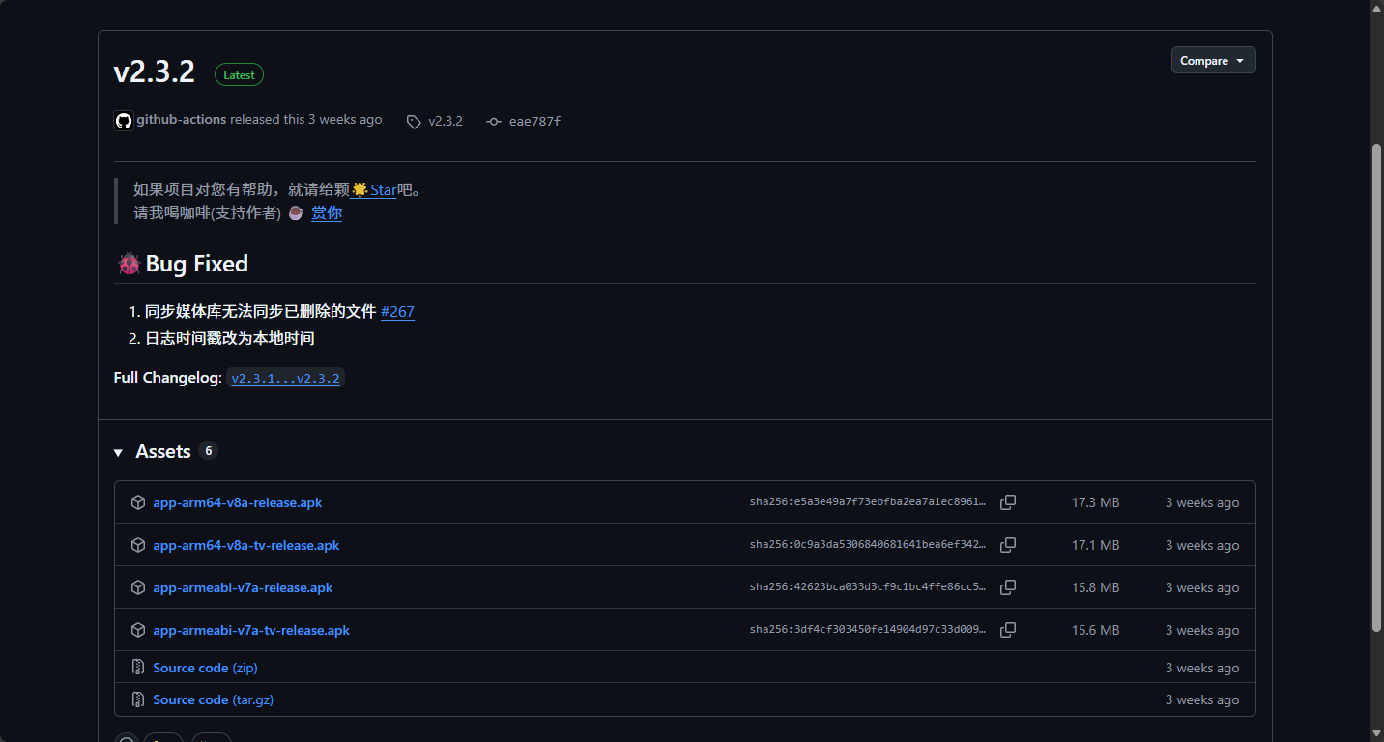Click the zip file icon for Source code (tar.gz)

138,699
